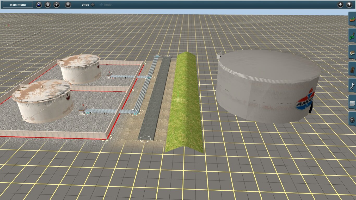Open the Paint brush tools tab
The image size is (356, 200).
(x=352, y=35)
